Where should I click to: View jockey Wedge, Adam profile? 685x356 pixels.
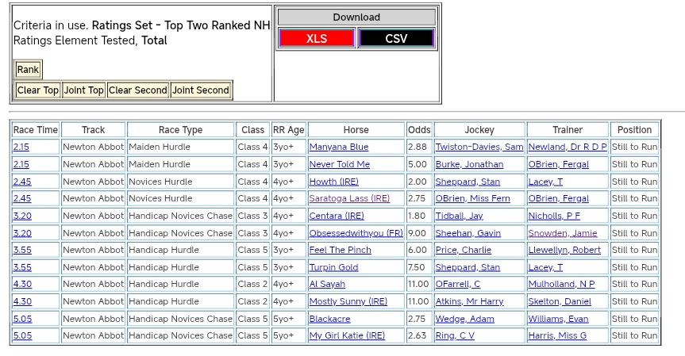[x=464, y=319]
